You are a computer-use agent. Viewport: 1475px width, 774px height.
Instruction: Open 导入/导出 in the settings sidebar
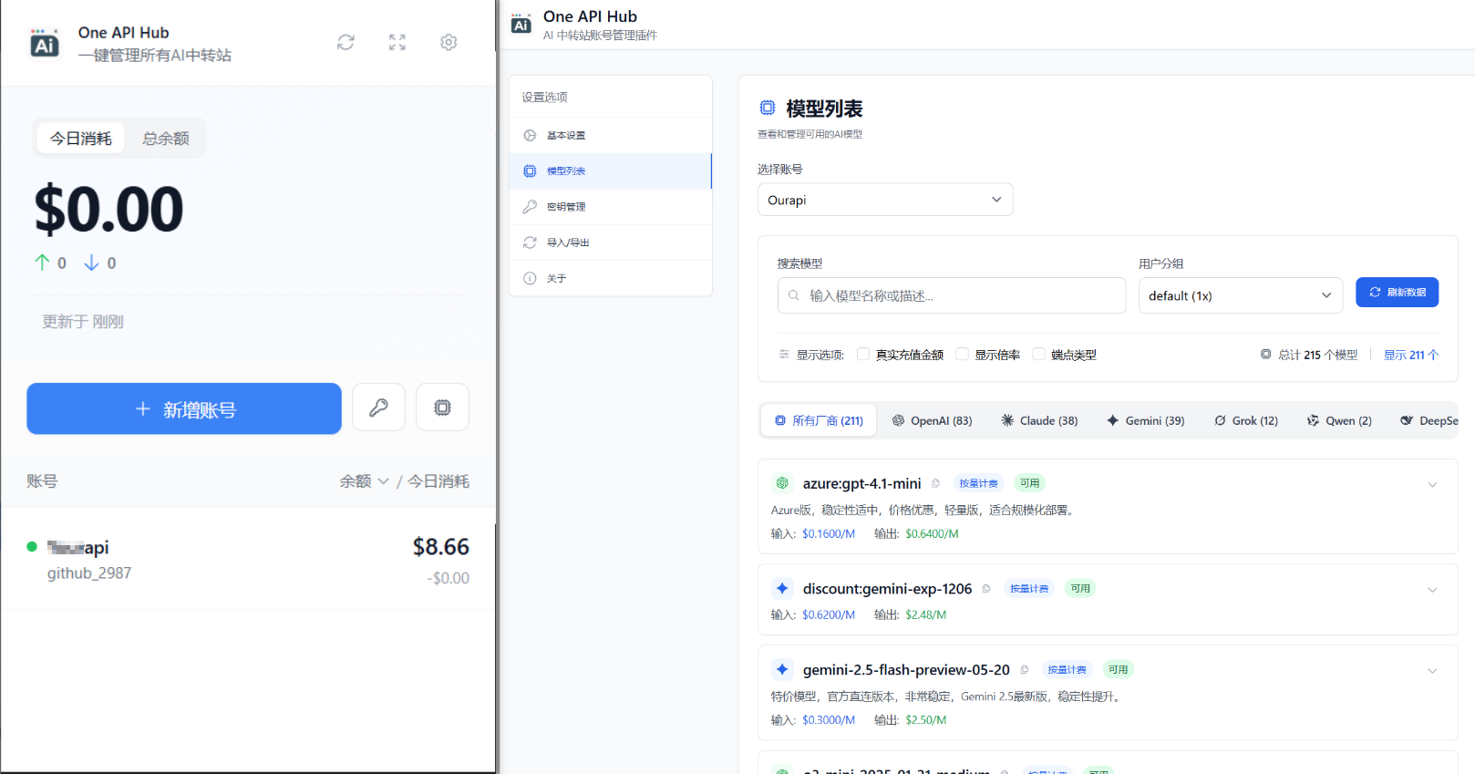tap(610, 243)
